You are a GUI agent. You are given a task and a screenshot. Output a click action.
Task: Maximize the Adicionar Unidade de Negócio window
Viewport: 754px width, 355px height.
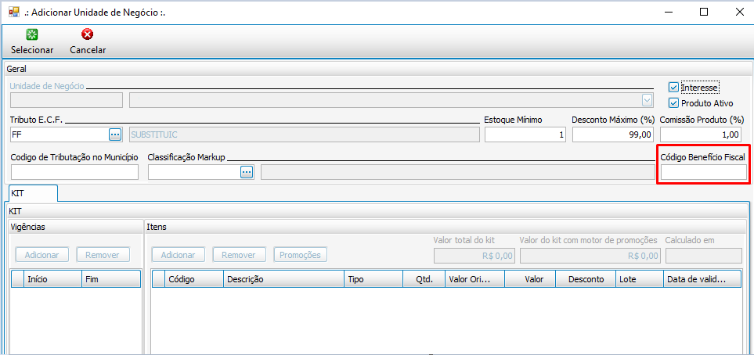coord(704,12)
